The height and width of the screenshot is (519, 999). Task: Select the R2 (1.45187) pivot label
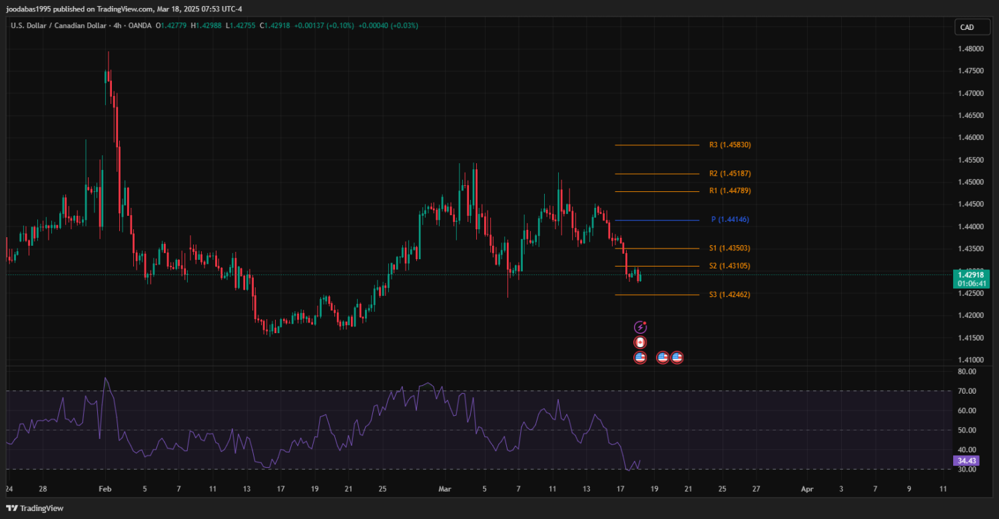coord(730,173)
